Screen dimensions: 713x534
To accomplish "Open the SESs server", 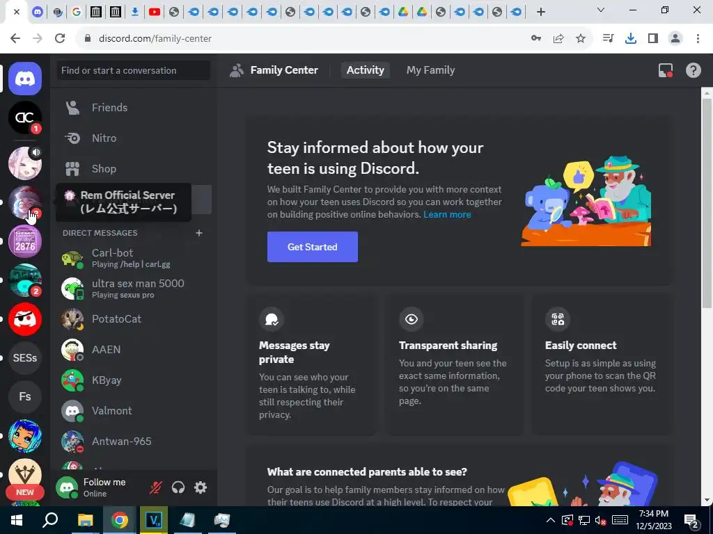I will click(25, 358).
